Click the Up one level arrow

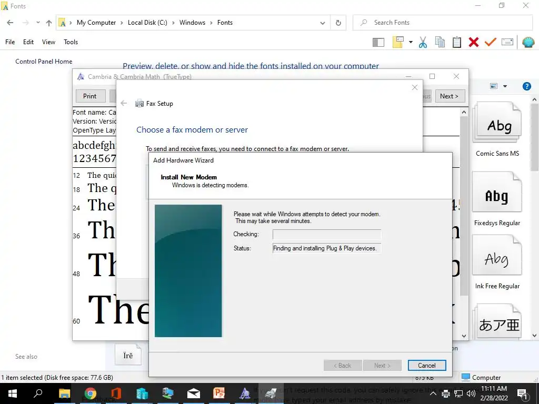pos(49,23)
